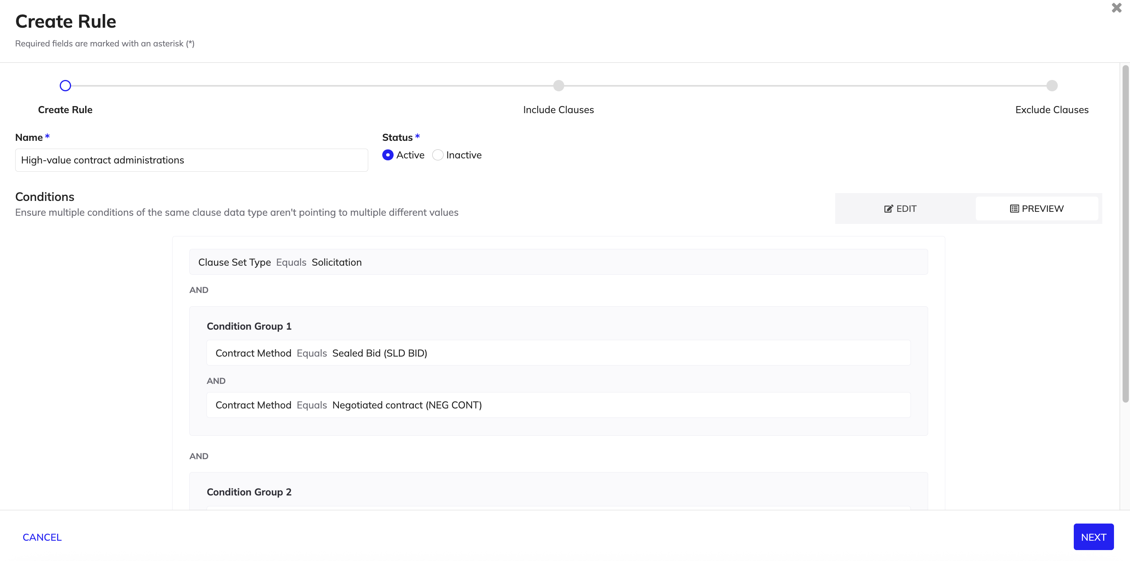Click the EDIT pencil icon

point(888,209)
